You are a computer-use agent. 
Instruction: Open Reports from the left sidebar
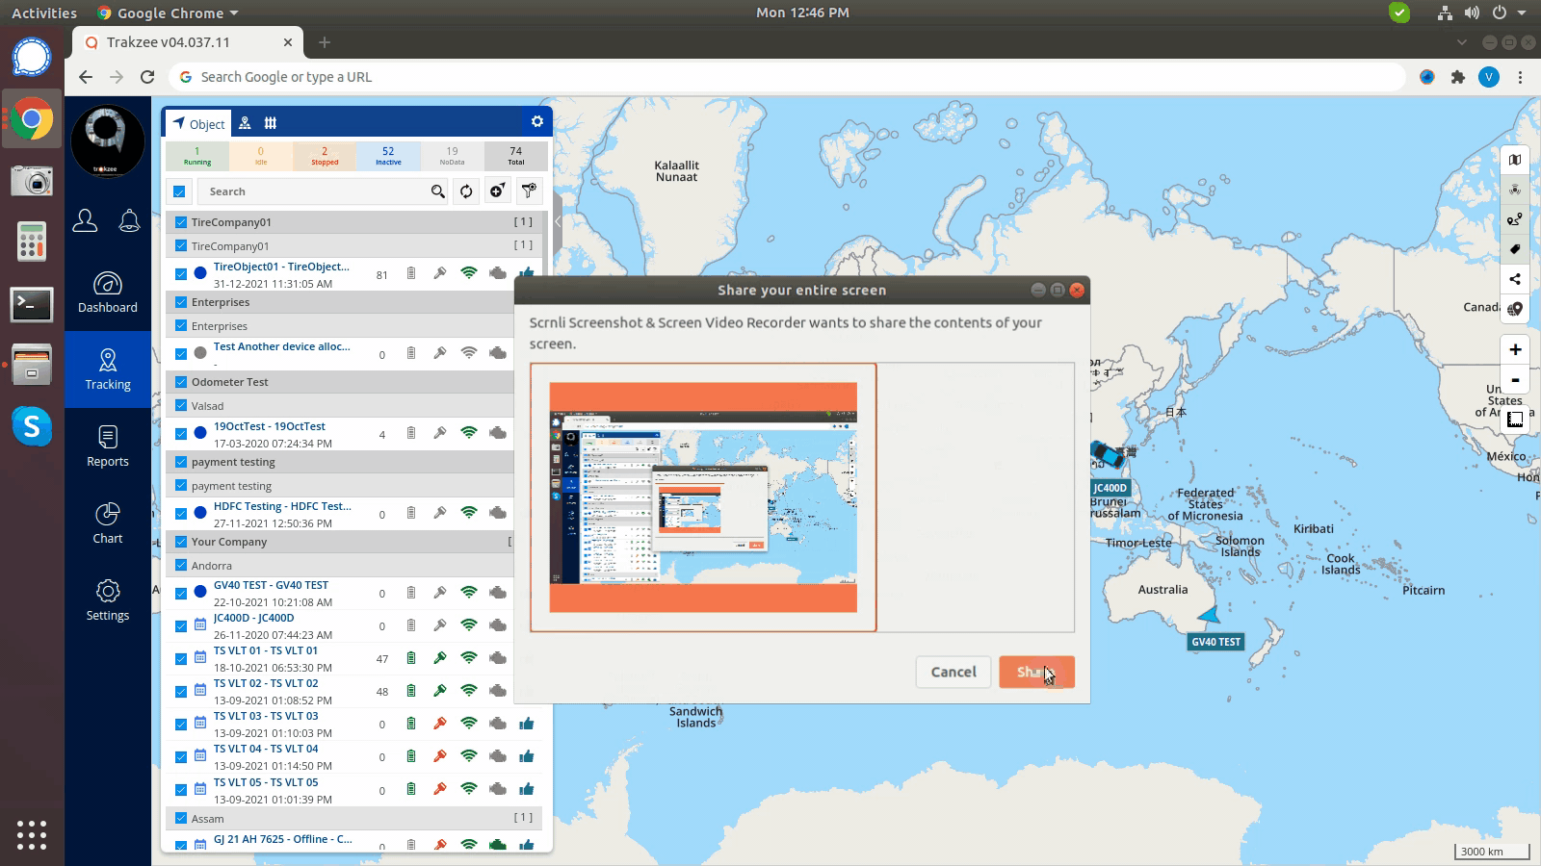[108, 447]
